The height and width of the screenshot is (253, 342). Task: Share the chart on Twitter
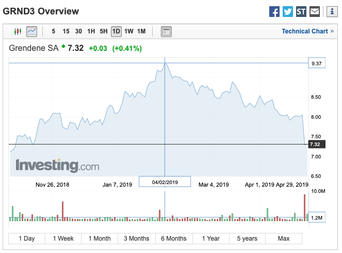coord(288,11)
